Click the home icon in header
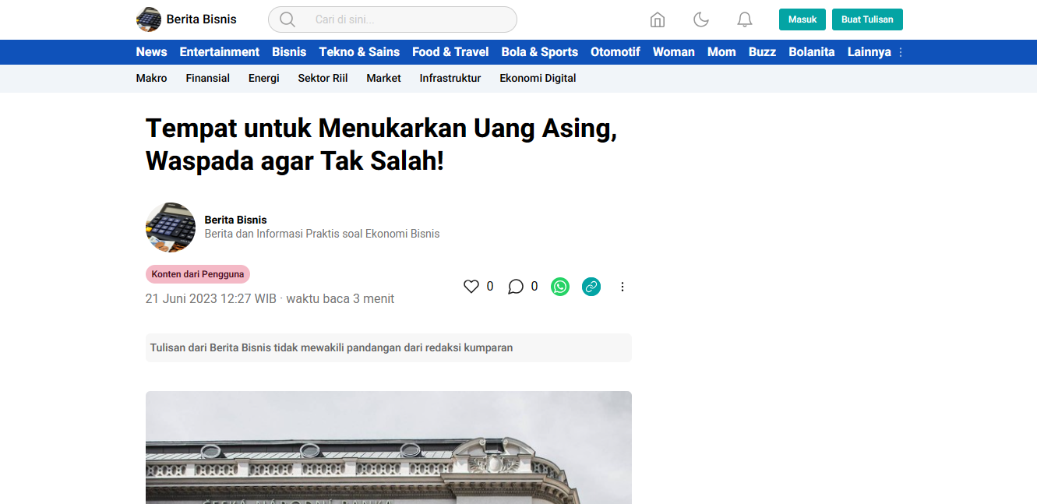This screenshot has height=504, width=1037. [658, 19]
